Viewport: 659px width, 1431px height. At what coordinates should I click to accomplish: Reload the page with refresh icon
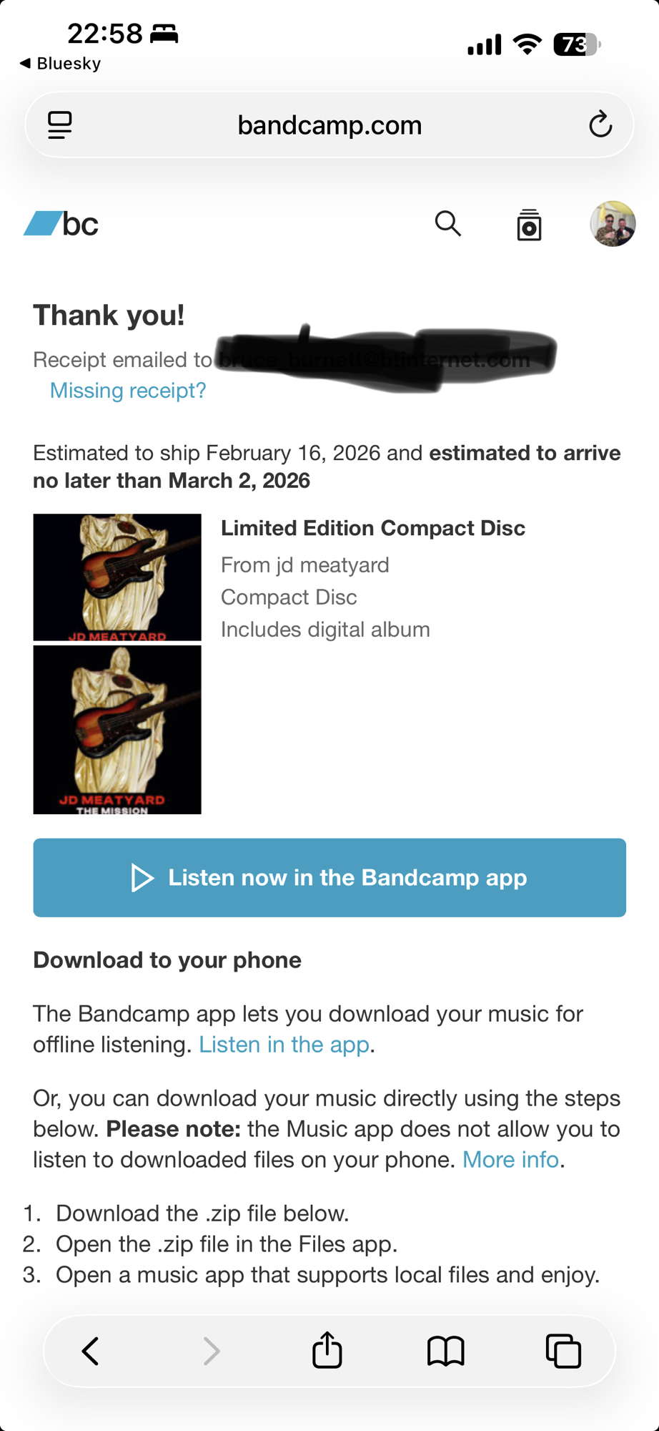tap(600, 125)
